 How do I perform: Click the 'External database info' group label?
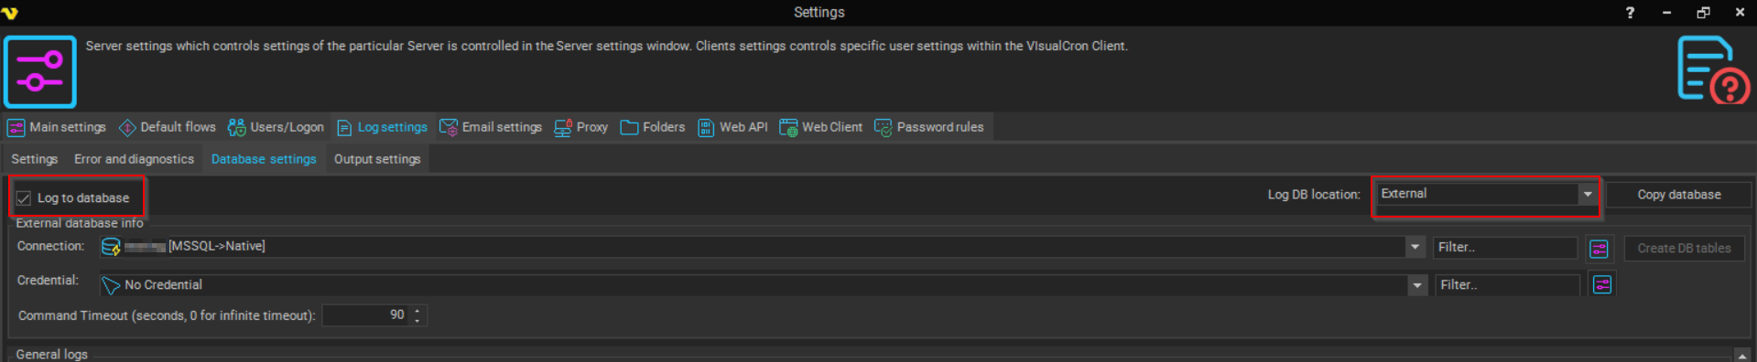tap(80, 223)
